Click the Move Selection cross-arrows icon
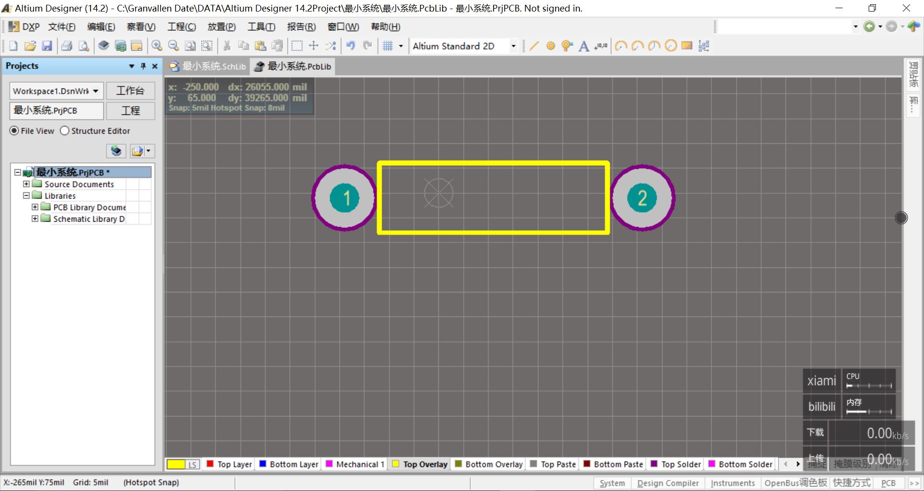 pyautogui.click(x=314, y=46)
